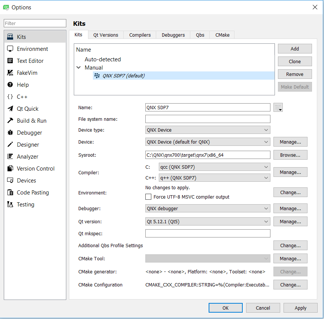
Task: Click the kit Name input field
Action: tap(208, 107)
